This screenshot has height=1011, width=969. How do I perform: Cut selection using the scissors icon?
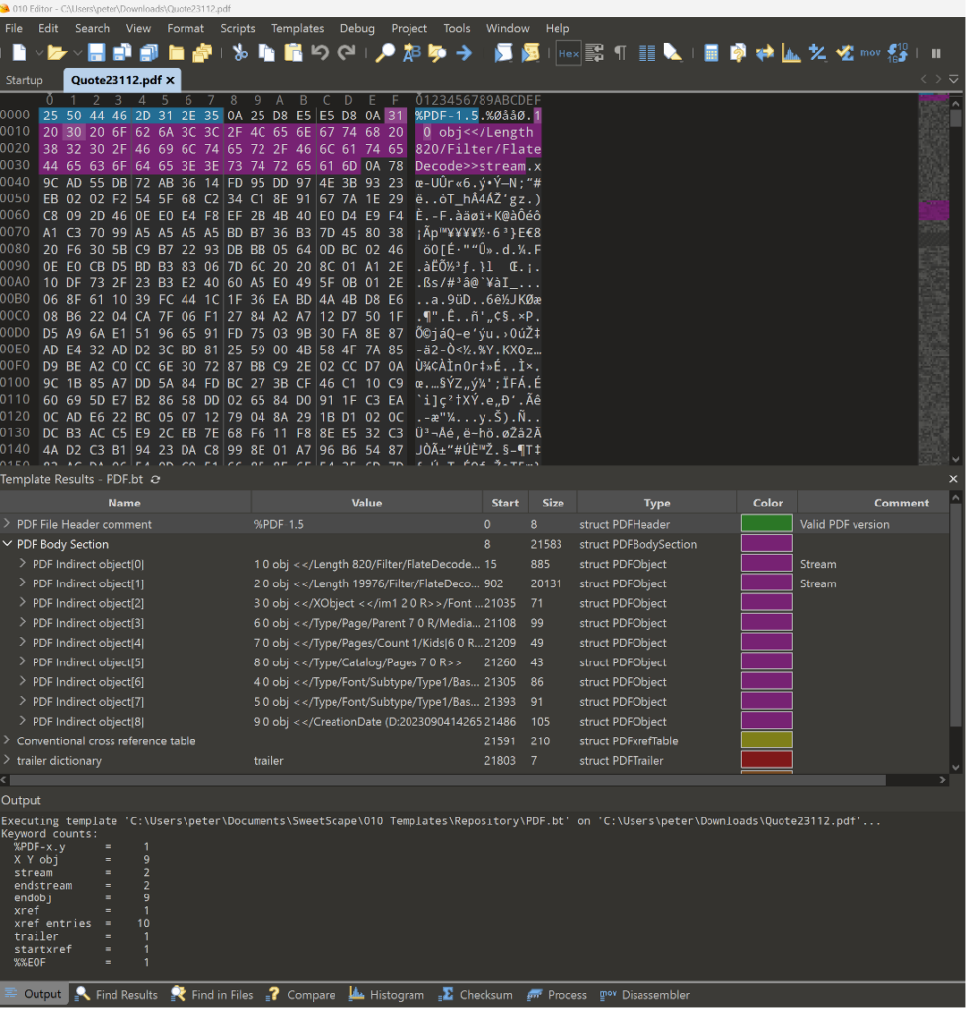[241, 53]
